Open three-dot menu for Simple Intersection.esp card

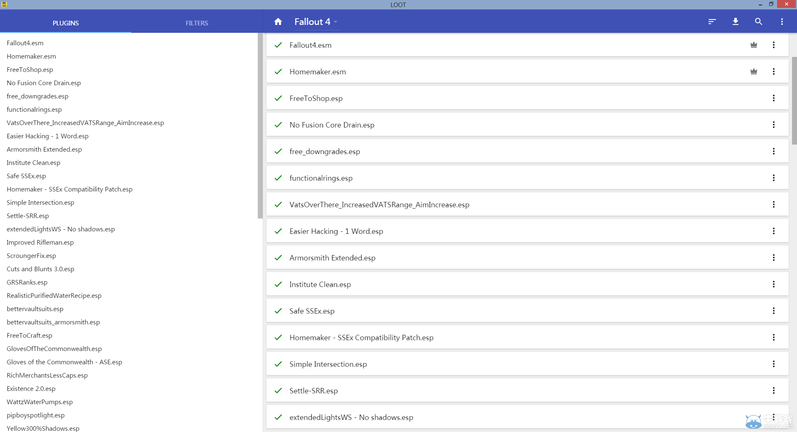(774, 364)
